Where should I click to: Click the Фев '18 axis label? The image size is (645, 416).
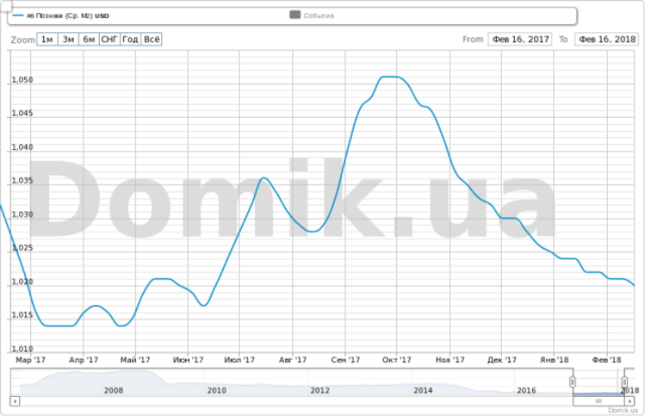pyautogui.click(x=607, y=360)
